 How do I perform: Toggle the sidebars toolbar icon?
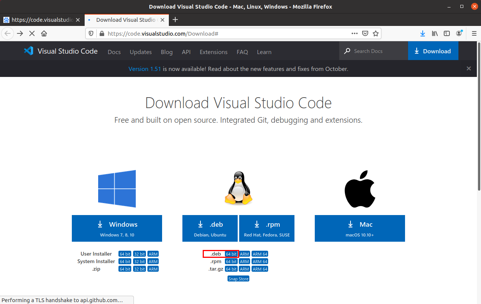click(447, 33)
